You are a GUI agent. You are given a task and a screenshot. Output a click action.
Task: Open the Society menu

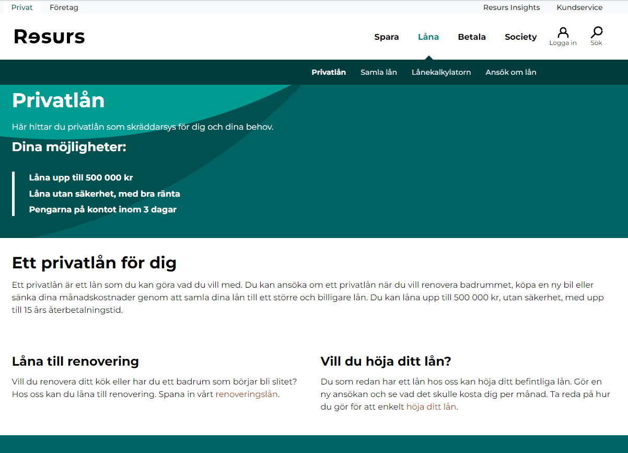click(520, 37)
